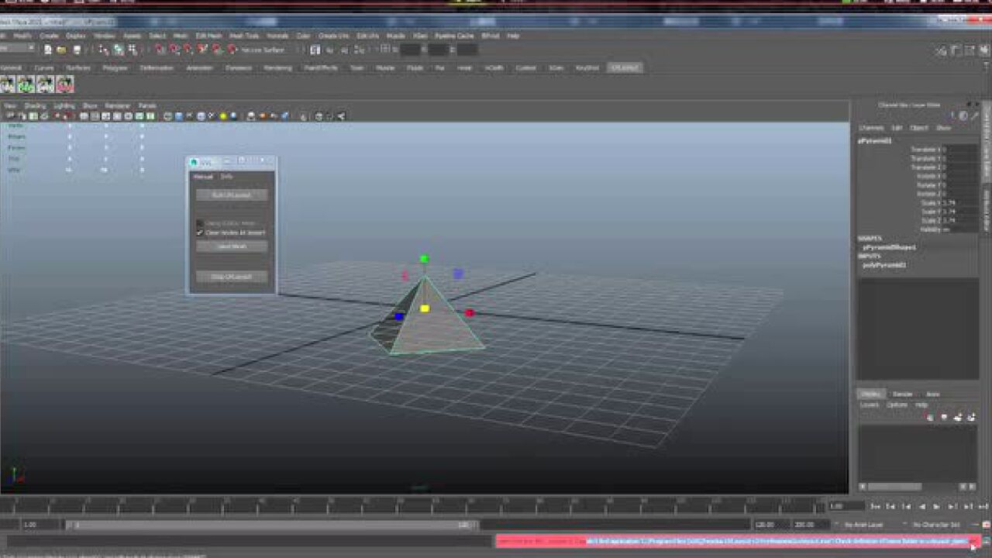The height and width of the screenshot is (558, 992).
Task: Click the Save Scene icon
Action: [x=77, y=50]
